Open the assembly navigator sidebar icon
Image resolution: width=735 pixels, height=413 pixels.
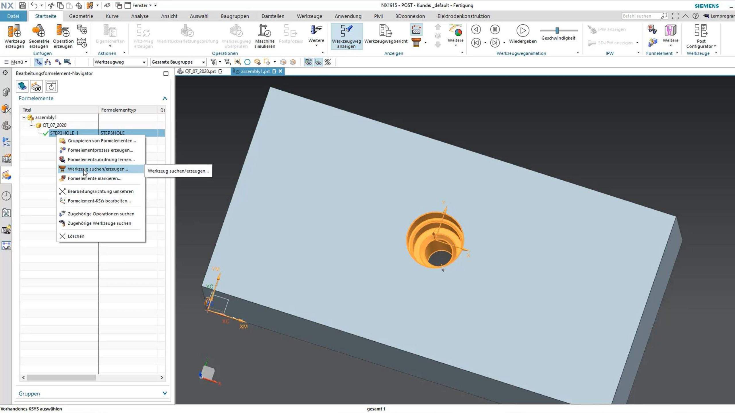(6, 92)
